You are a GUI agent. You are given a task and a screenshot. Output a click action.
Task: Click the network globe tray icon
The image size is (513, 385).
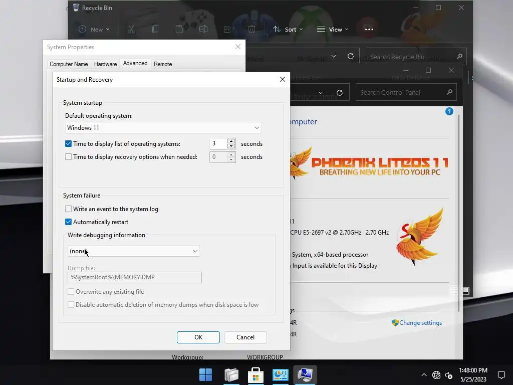tap(436, 375)
